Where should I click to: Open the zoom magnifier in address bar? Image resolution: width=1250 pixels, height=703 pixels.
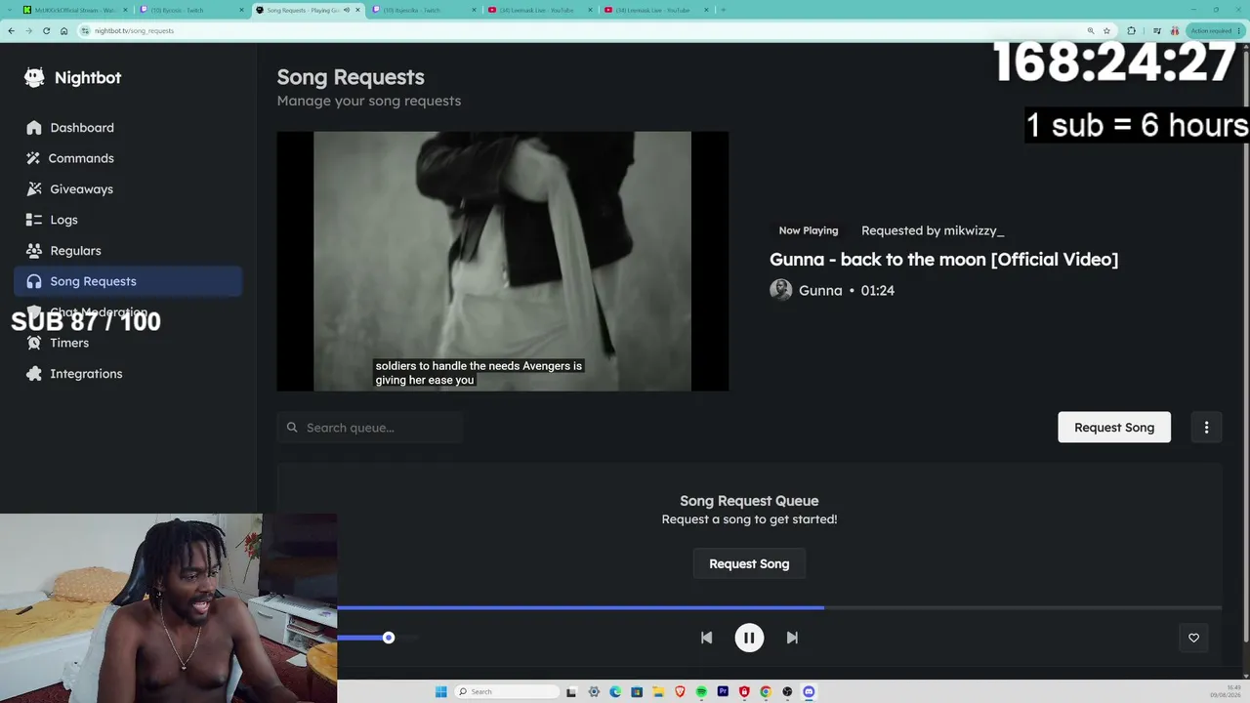(1091, 30)
